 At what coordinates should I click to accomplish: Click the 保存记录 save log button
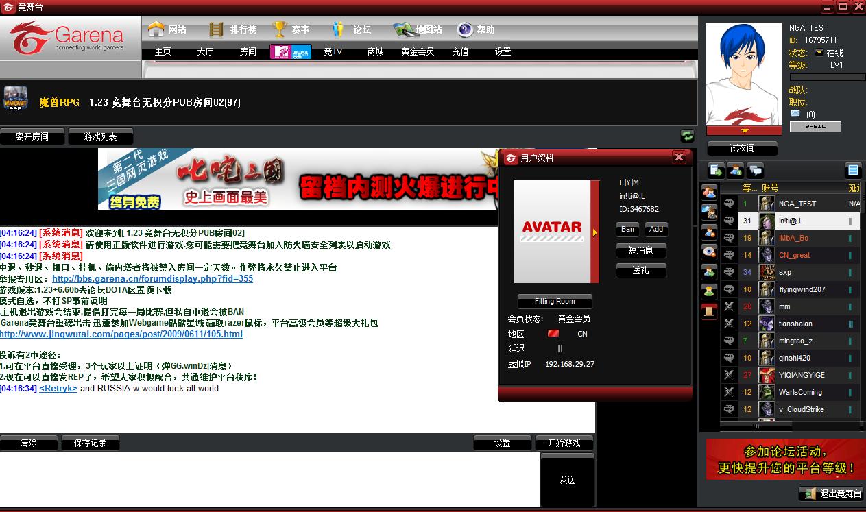tap(91, 443)
